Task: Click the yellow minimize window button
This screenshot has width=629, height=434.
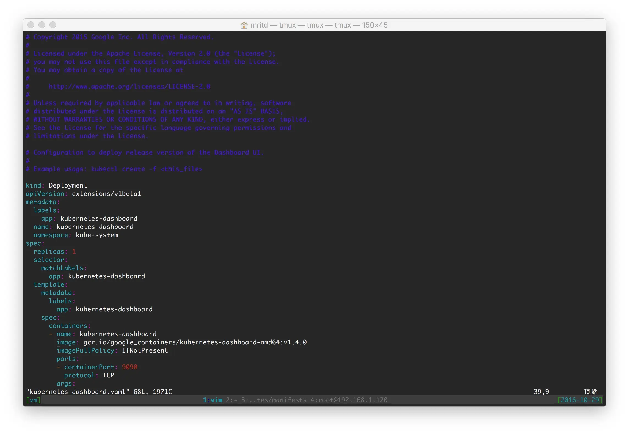Action: (x=42, y=25)
